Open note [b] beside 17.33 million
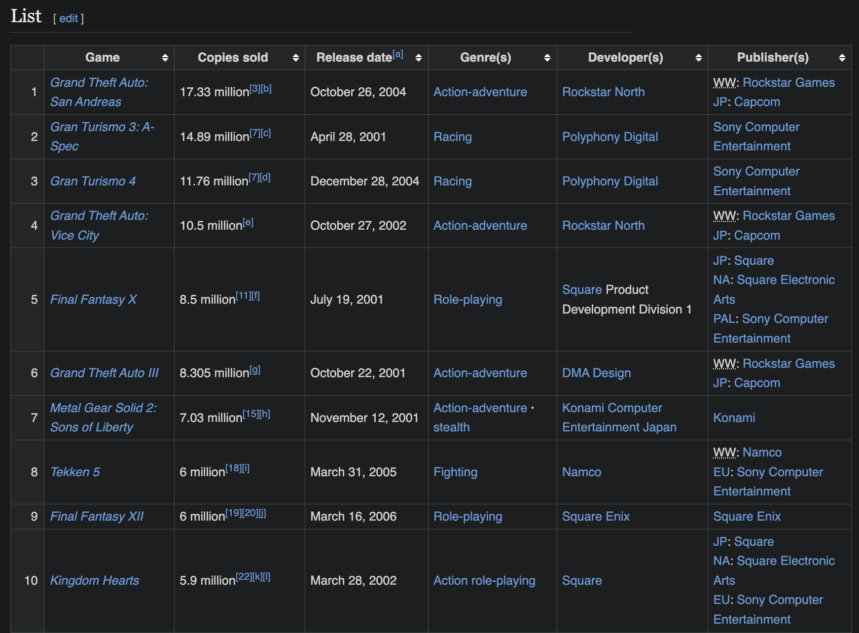The width and height of the screenshot is (859, 633). click(266, 89)
